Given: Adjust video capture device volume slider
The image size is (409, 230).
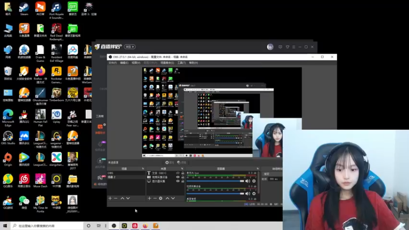Looking at the screenshot, I should tap(215, 194).
